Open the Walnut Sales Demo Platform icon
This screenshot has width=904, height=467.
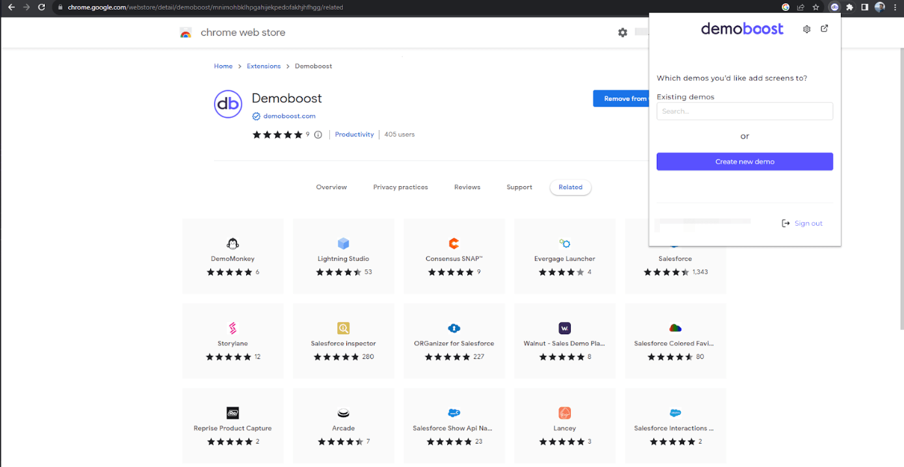(x=564, y=328)
